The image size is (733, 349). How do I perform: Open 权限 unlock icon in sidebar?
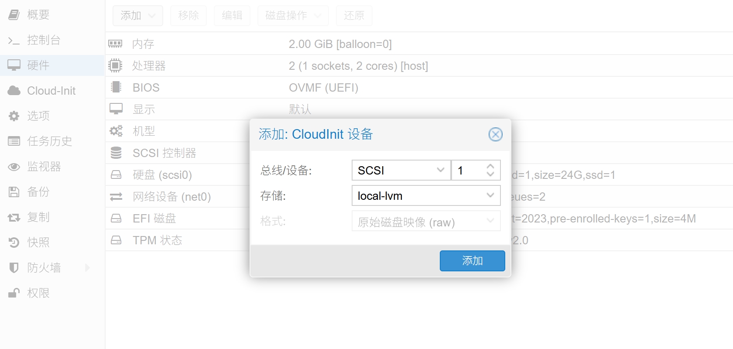tap(14, 293)
